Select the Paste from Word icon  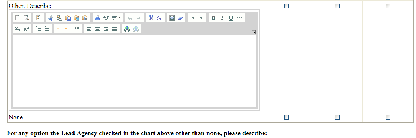click(85, 18)
